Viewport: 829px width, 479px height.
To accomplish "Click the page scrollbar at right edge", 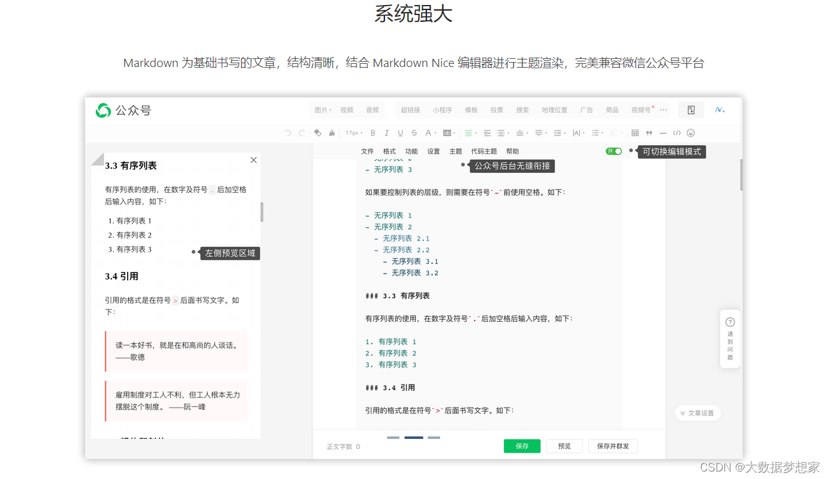I will click(x=742, y=175).
